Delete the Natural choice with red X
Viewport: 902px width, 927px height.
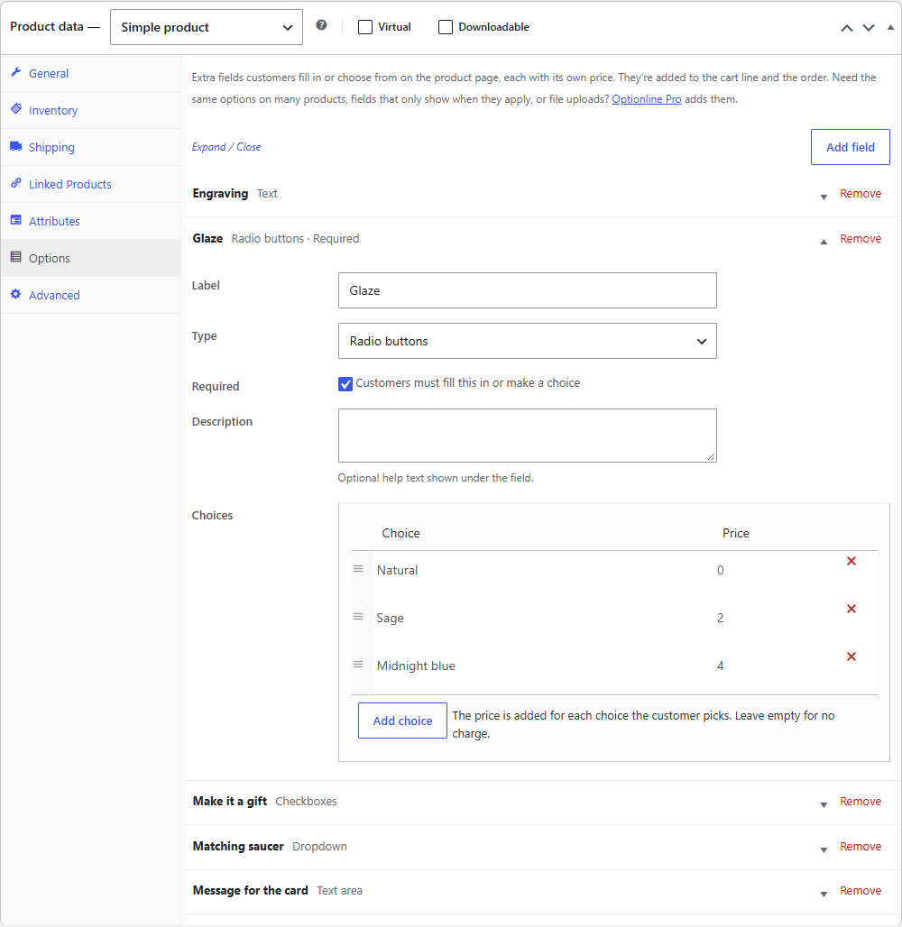(851, 561)
